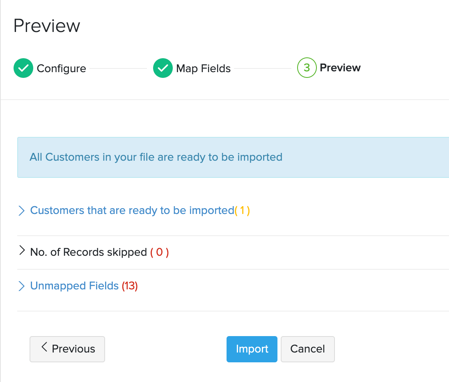
Task: Go back using the Previous button
Action: click(67, 349)
